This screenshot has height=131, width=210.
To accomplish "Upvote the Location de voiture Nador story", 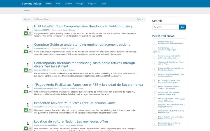I will click(x=26, y=128).
